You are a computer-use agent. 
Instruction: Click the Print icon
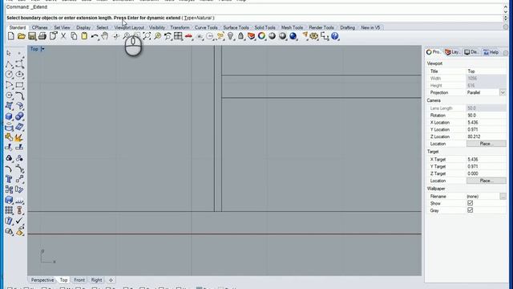[x=42, y=36]
